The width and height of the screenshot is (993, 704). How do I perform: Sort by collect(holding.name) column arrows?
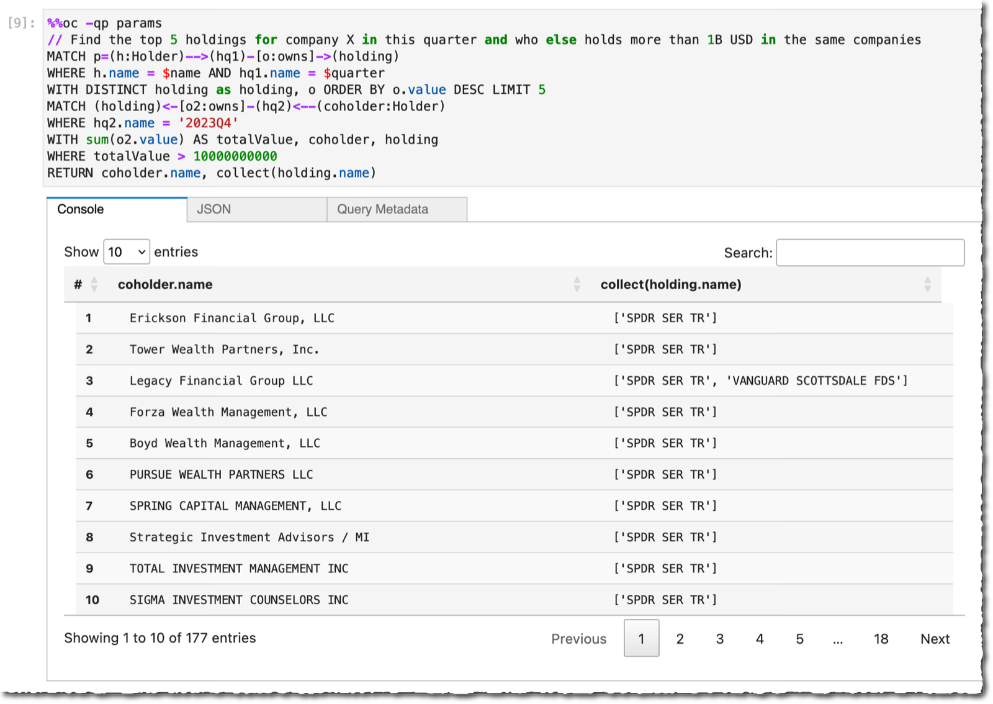[927, 284]
